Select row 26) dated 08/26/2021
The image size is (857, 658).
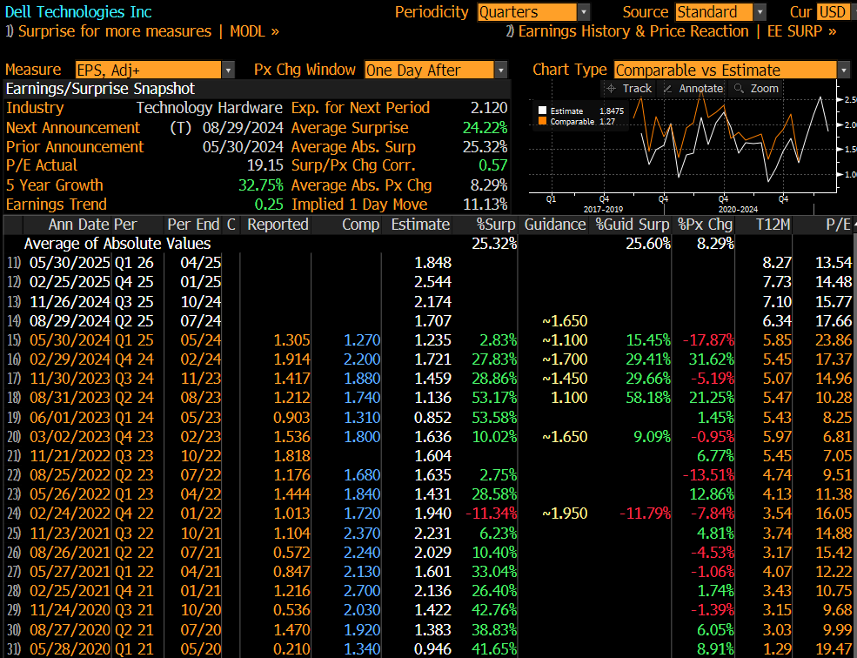(428, 553)
